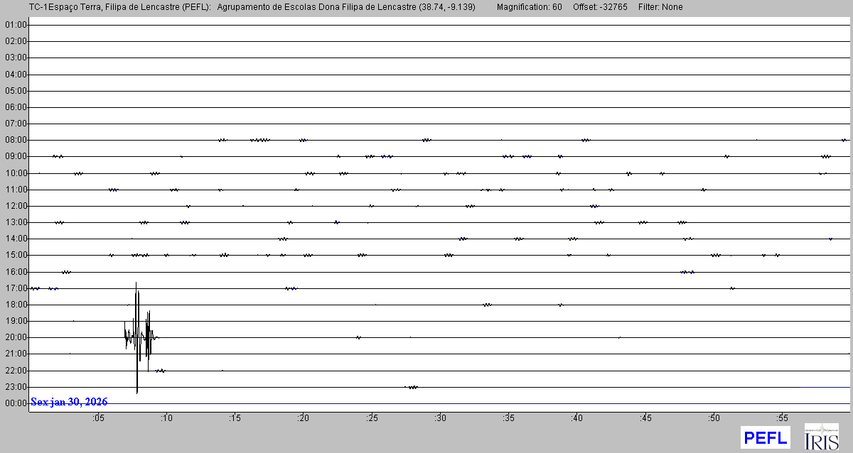Click the large seismic event waveform

(137, 337)
